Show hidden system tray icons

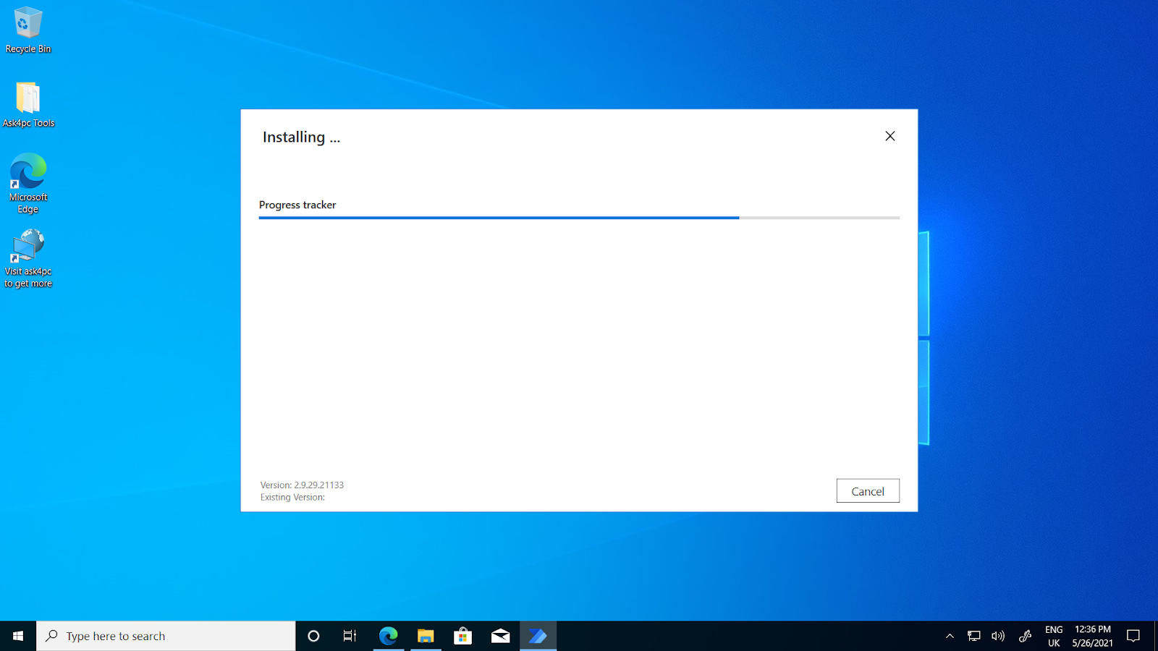[x=950, y=636]
